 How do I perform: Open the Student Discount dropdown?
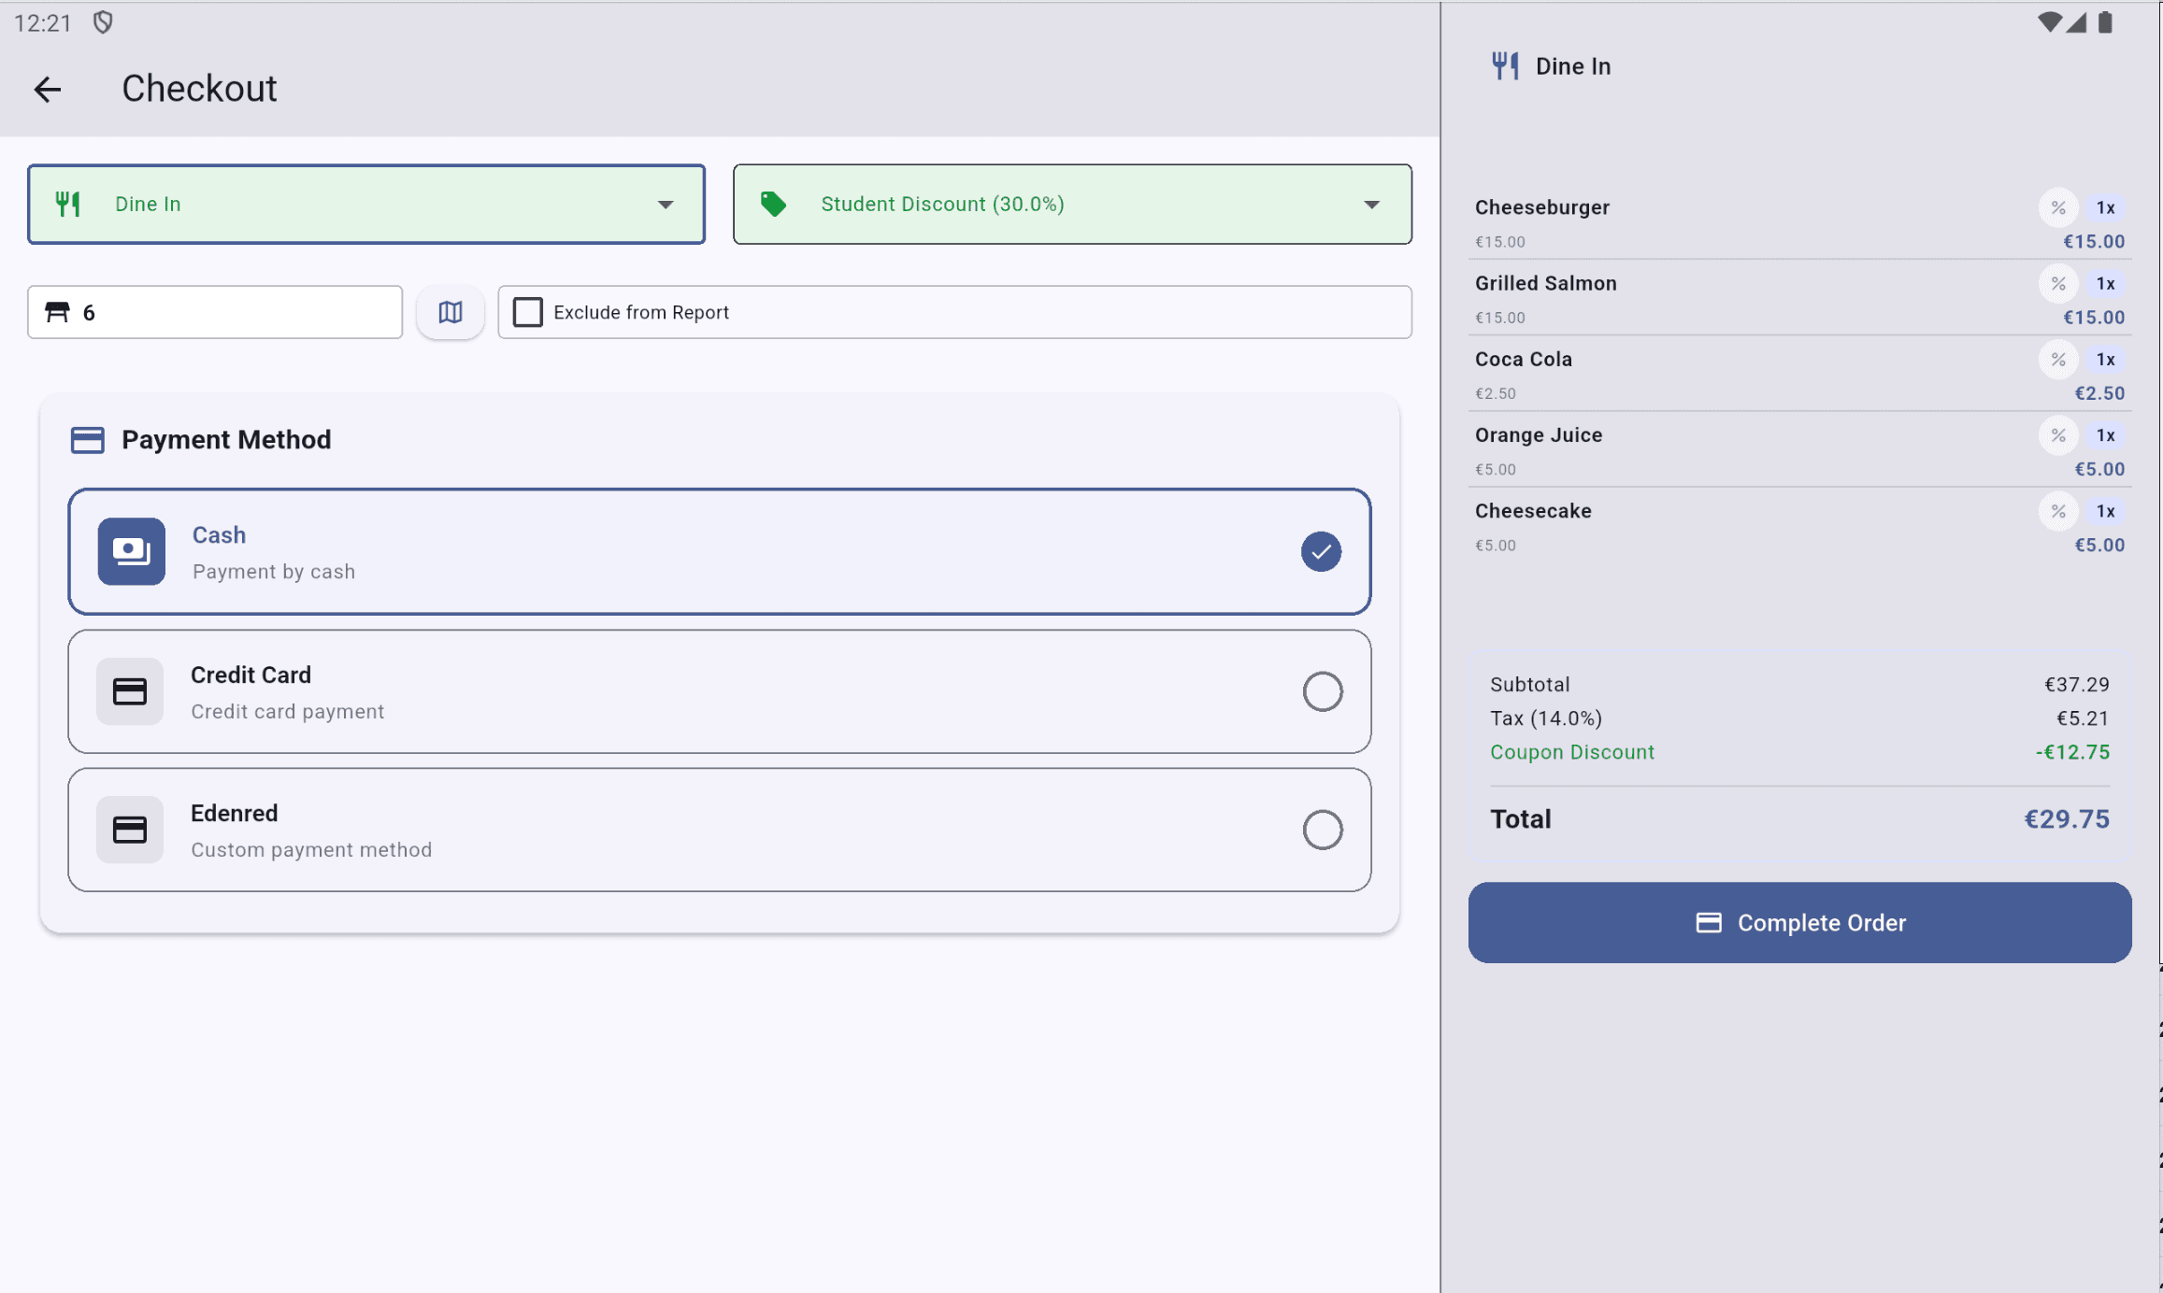1370,204
